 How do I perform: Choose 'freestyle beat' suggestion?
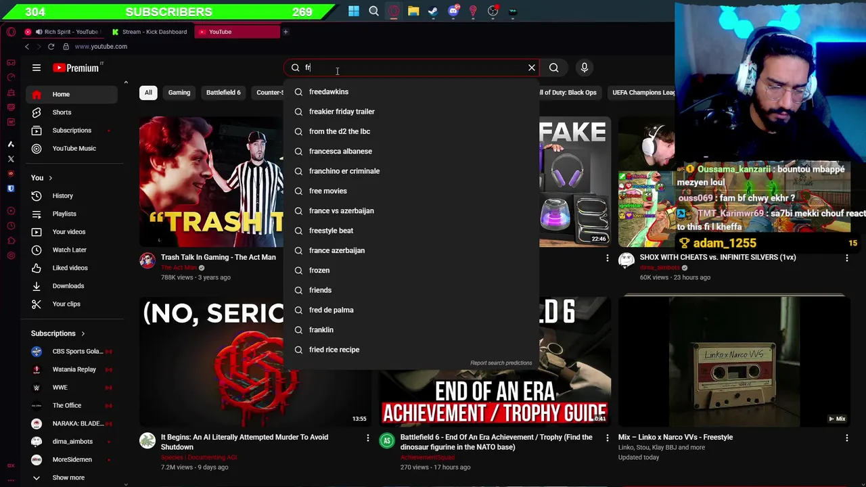(411, 231)
